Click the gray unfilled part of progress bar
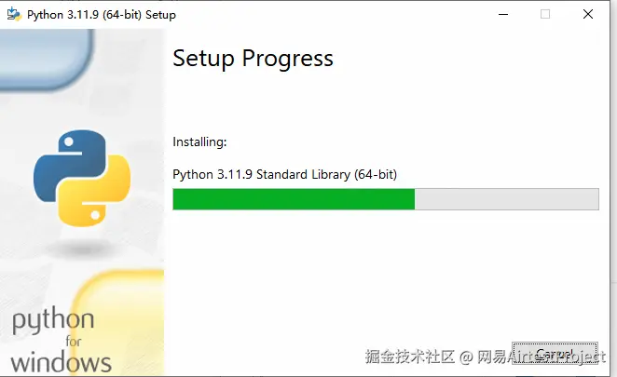The image size is (617, 377). coord(506,199)
